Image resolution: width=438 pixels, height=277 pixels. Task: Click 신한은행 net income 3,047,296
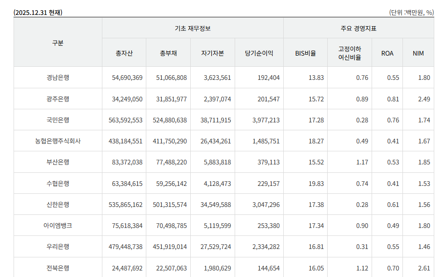point(266,205)
